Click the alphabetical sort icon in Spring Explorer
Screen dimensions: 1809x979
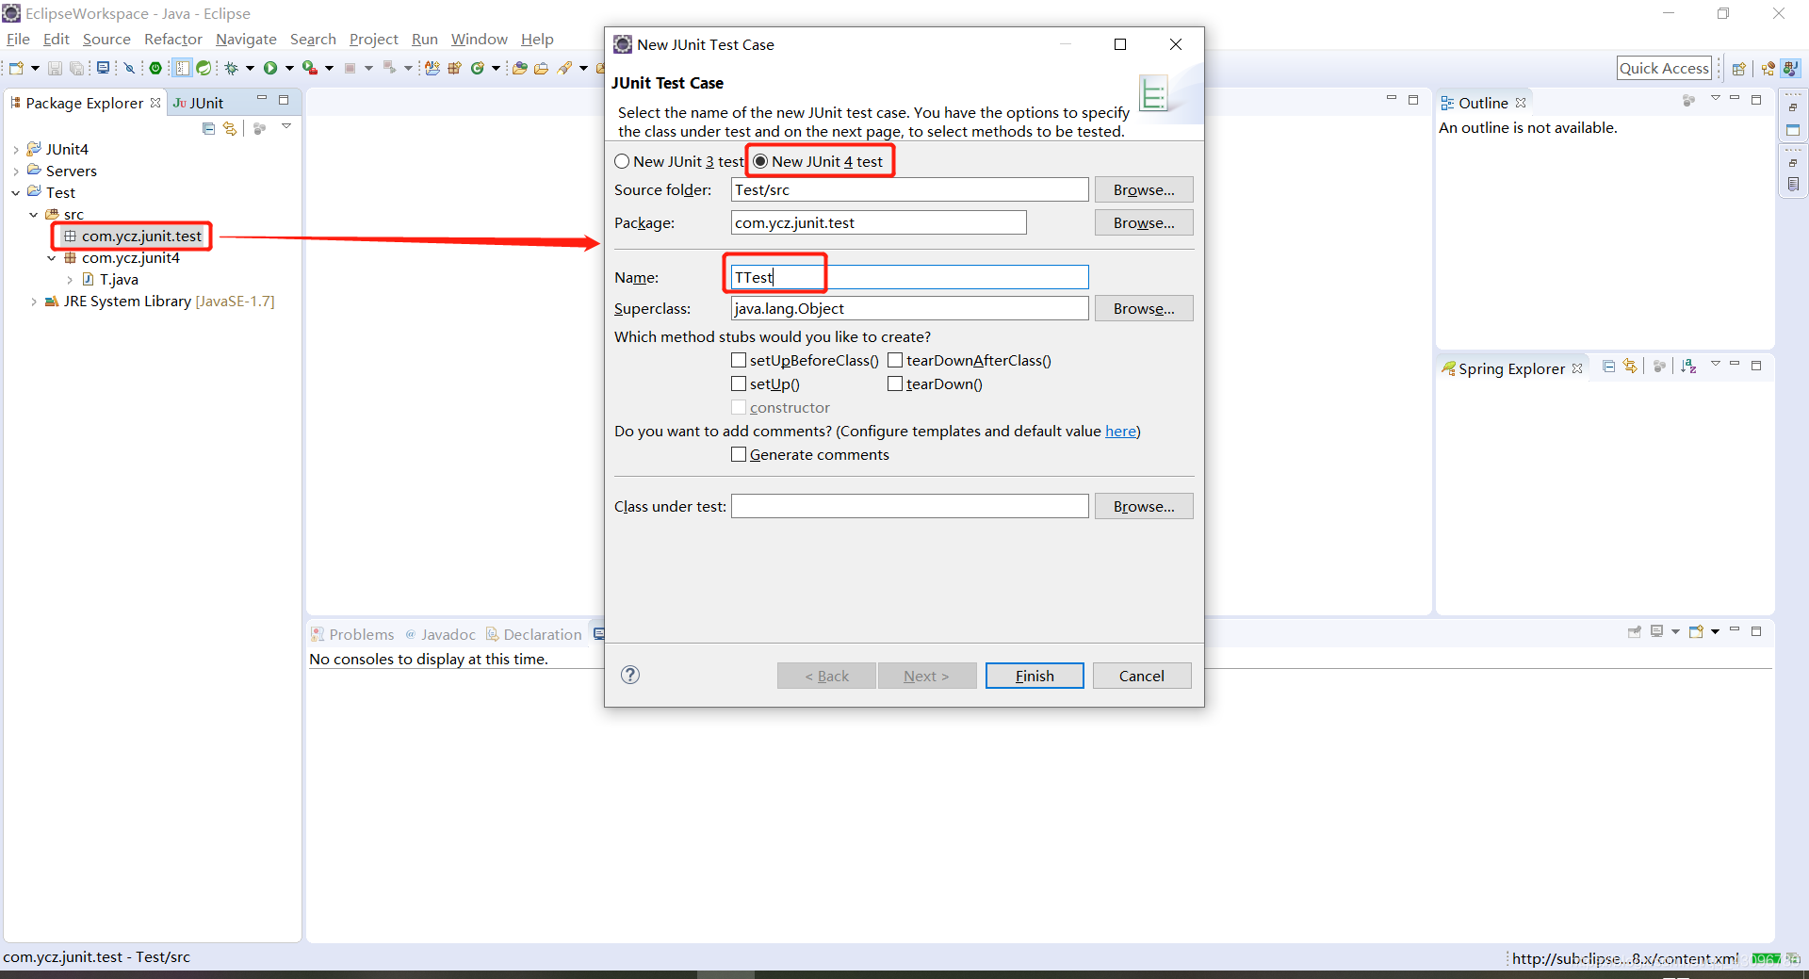(1688, 366)
